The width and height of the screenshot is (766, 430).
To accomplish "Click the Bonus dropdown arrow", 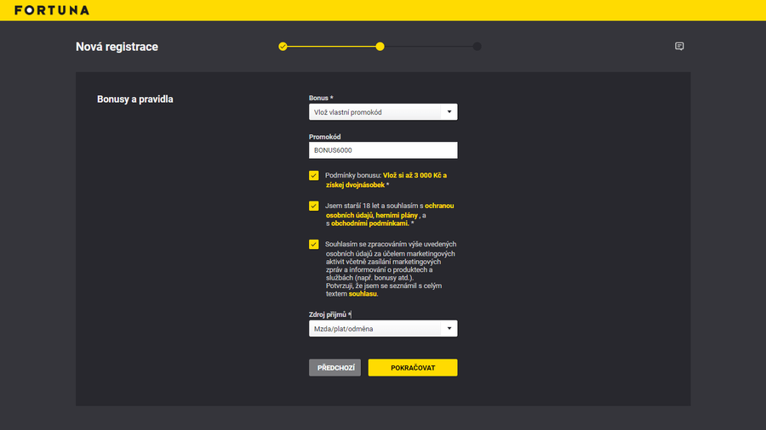I will (449, 111).
